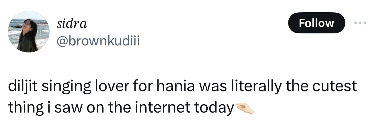376x131 pixels.
Task: Click the display name sidra
Action: [71, 24]
